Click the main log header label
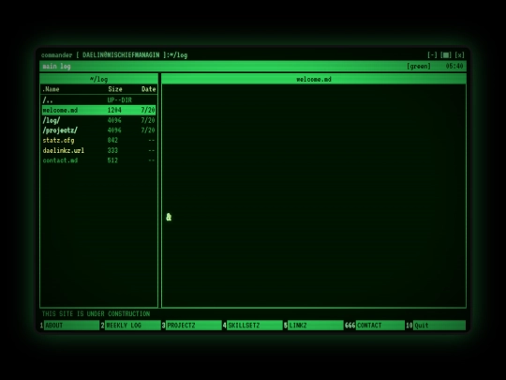This screenshot has width=506, height=380. 56,67
